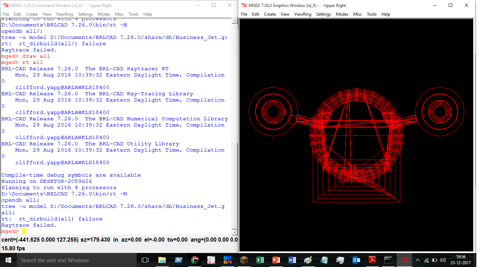
Task: Click 'Compile-time debug symbols are available' line
Action: pyautogui.click(x=71, y=175)
